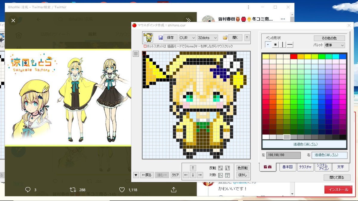358x201 pixels.
Task: Flip image horizontally (反転)
Action: pos(220,168)
